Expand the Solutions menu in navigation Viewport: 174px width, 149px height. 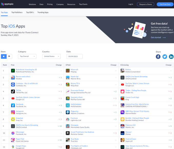click(x=32, y=4)
